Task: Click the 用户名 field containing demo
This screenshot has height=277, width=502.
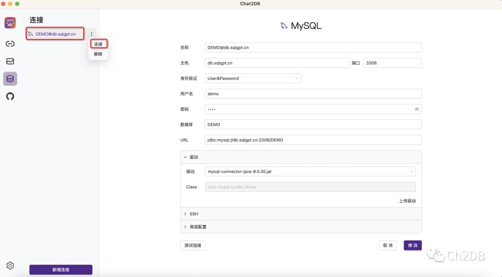Action: click(x=313, y=94)
